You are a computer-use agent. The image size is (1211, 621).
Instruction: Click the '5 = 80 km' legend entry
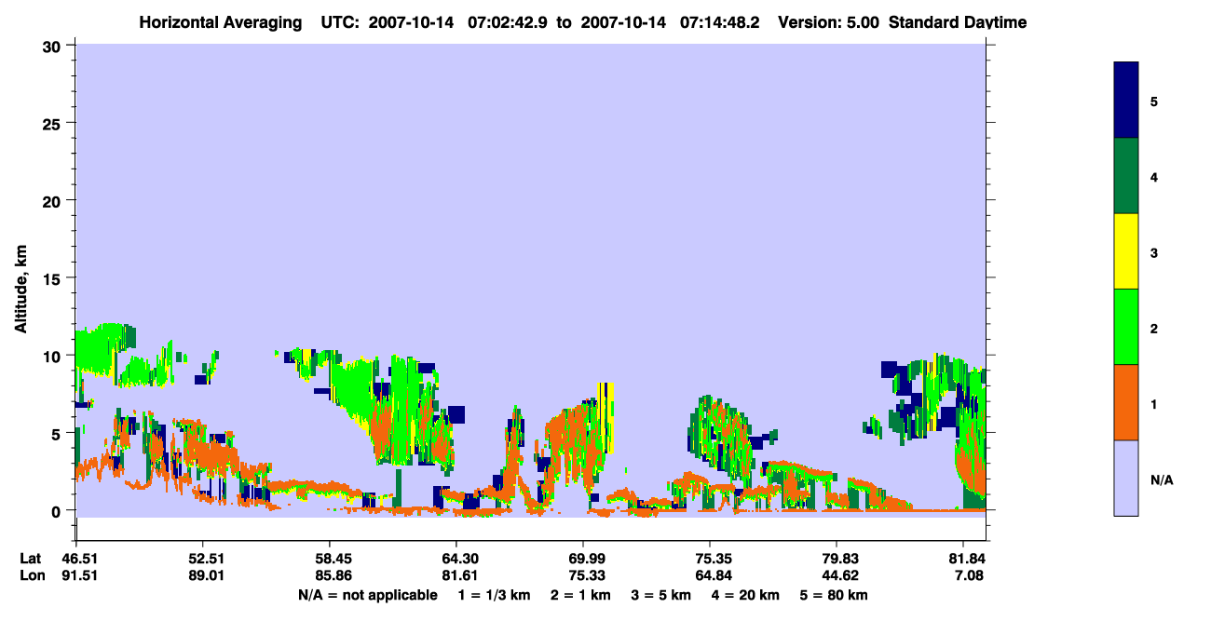tap(833, 595)
